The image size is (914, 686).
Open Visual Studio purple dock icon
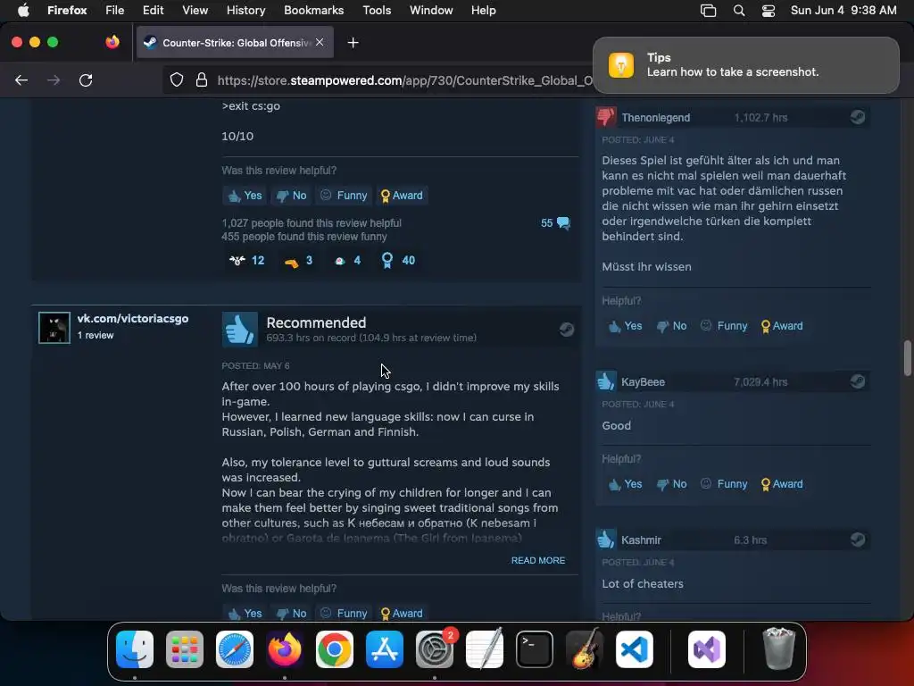click(707, 649)
